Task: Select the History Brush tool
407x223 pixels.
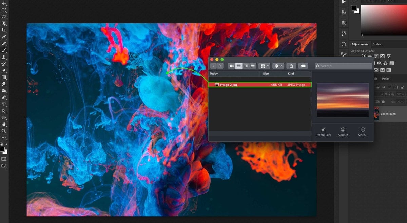Action: pos(4,64)
